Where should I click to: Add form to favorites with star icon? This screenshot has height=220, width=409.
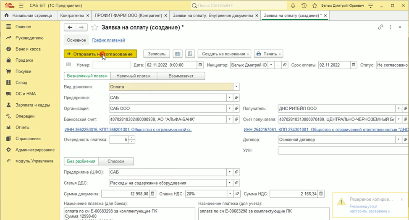(x=94, y=27)
